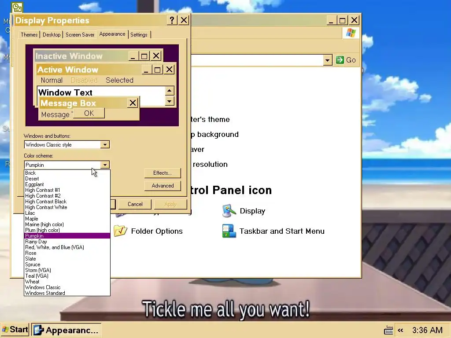Expand hidden tray icons chevron
Image resolution: width=451 pixels, height=338 pixels.
click(400, 330)
